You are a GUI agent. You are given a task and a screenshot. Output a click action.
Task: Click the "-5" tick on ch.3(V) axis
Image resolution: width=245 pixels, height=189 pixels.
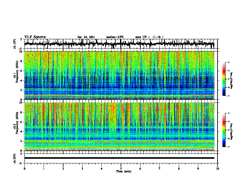tap(21, 163)
